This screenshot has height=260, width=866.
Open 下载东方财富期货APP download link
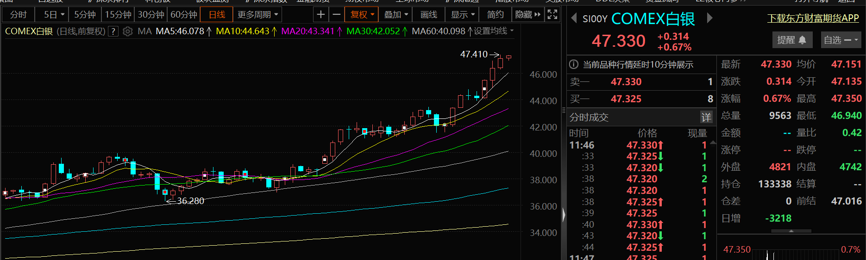(x=813, y=18)
